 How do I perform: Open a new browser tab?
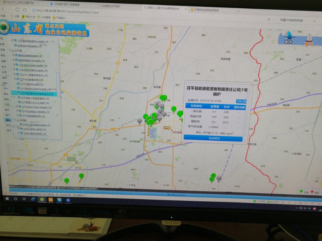(238, 11)
